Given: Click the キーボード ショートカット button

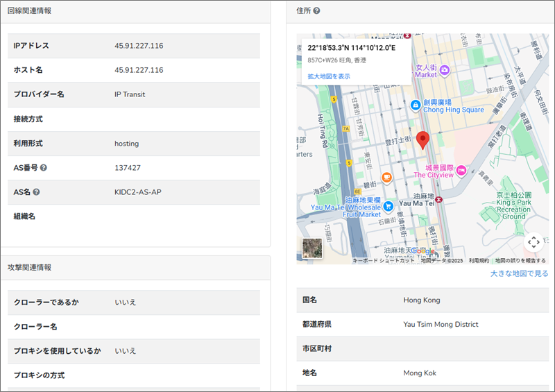Looking at the screenshot, I should coord(384,261).
